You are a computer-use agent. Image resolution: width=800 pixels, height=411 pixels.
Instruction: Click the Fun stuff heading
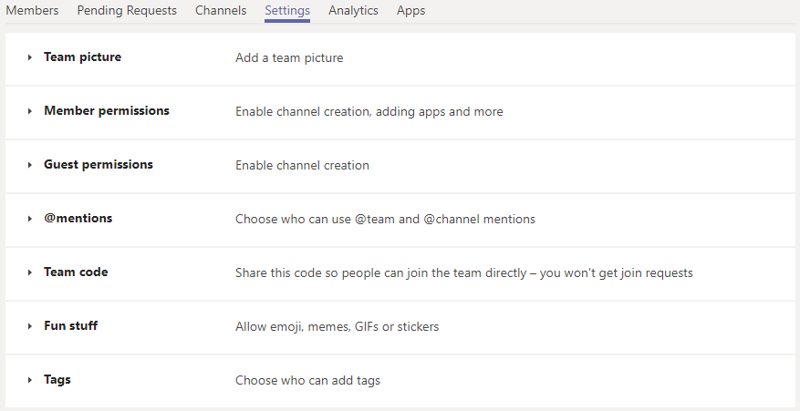(x=70, y=326)
